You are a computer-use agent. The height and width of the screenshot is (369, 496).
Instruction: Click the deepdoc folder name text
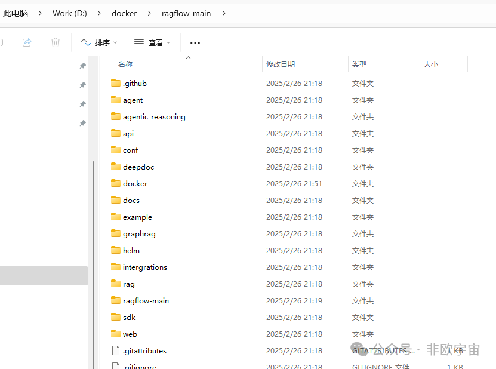[138, 167]
